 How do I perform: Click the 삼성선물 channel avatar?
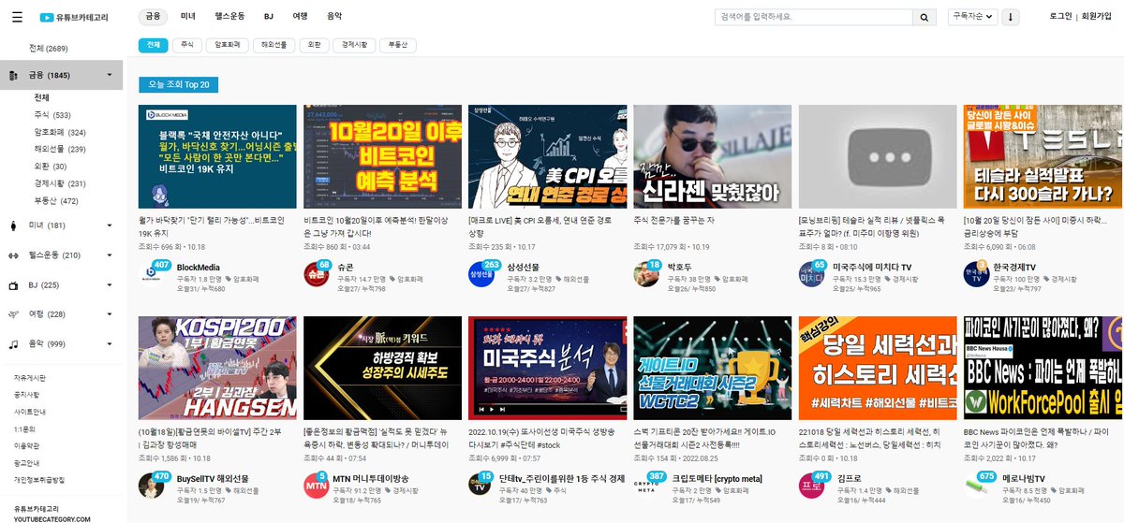tap(481, 272)
